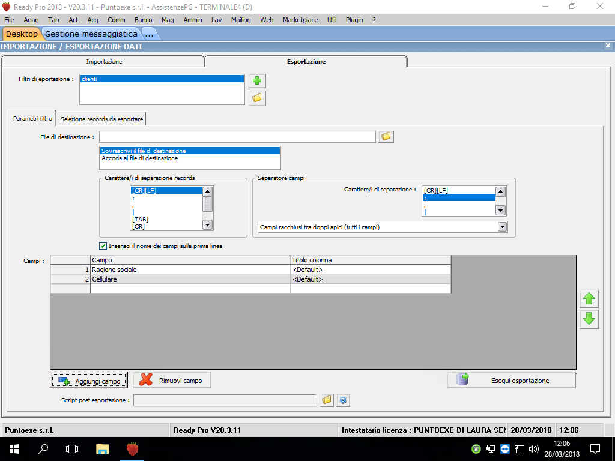This screenshot has height=461, width=615.
Task: Click File di destinazione input field
Action: (237, 137)
